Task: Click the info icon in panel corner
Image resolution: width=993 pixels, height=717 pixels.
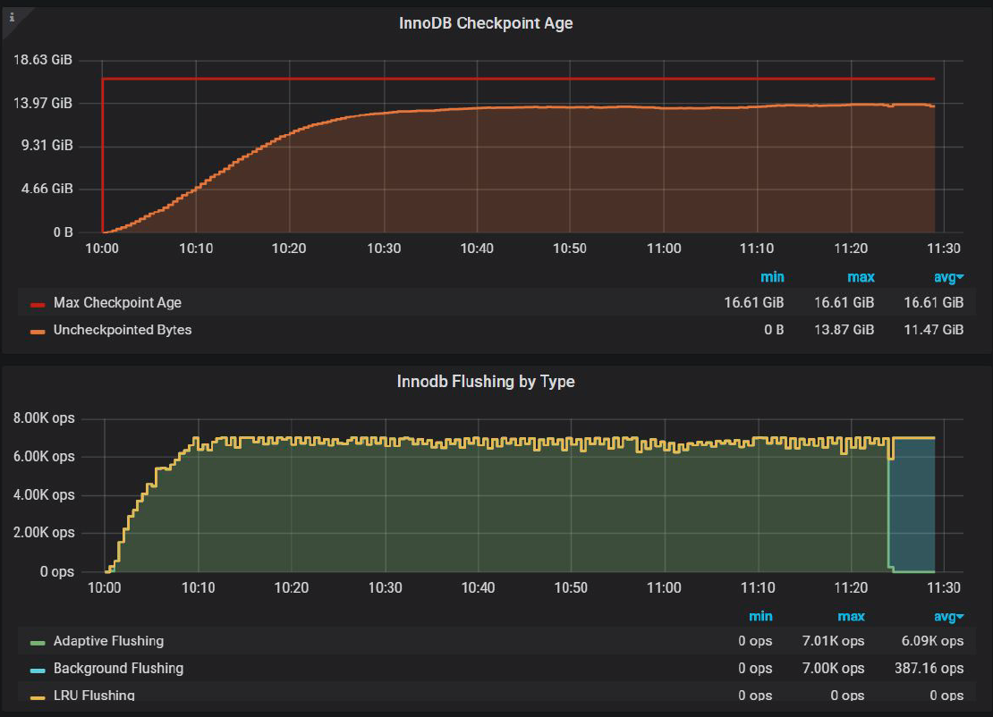Action: pos(12,15)
